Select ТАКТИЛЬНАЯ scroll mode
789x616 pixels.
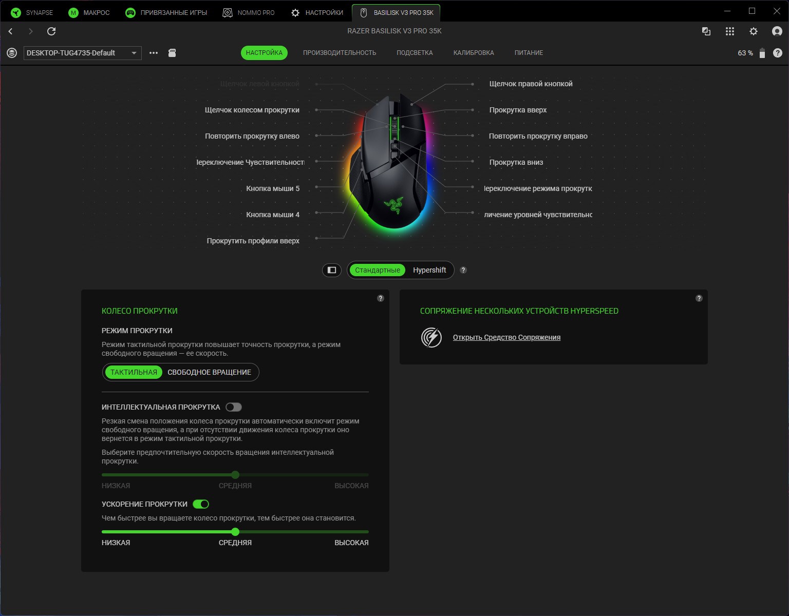tap(134, 372)
